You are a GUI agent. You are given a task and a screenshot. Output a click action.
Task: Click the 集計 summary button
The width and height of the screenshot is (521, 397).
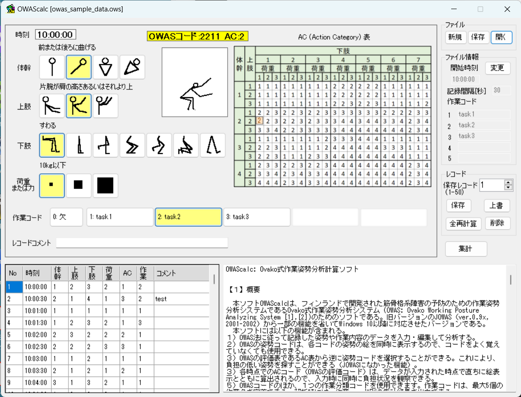pyautogui.click(x=466, y=249)
